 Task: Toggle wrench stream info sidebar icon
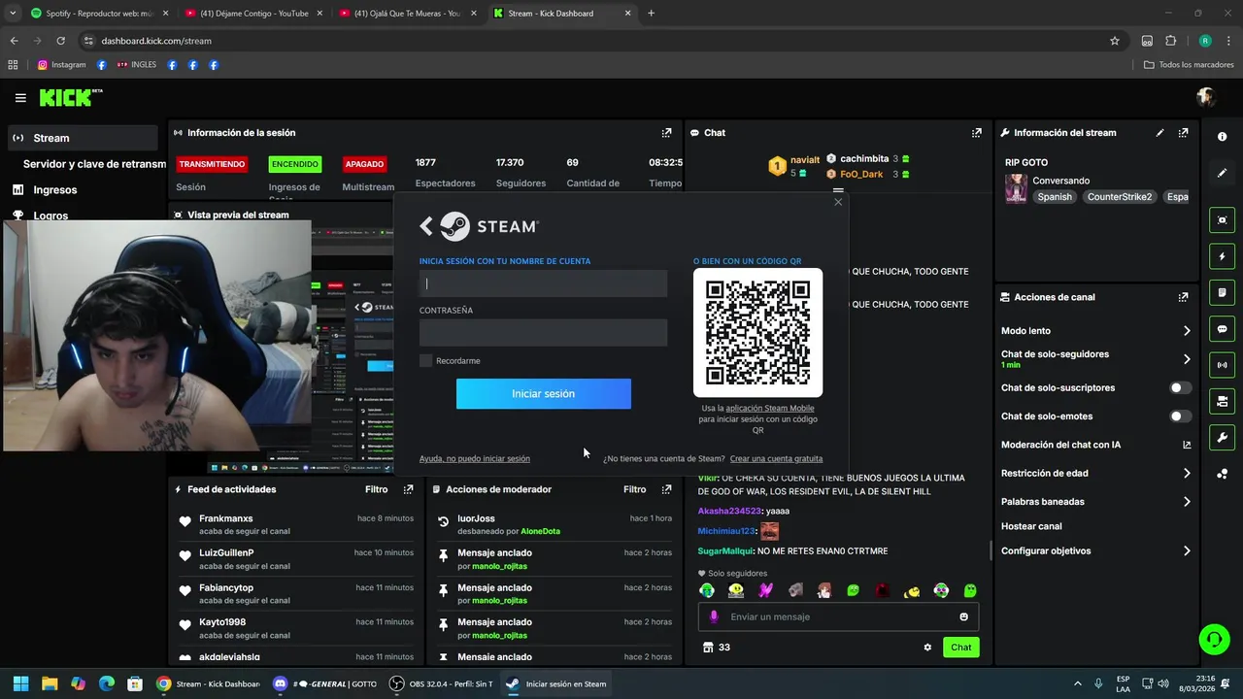[x=1222, y=438]
